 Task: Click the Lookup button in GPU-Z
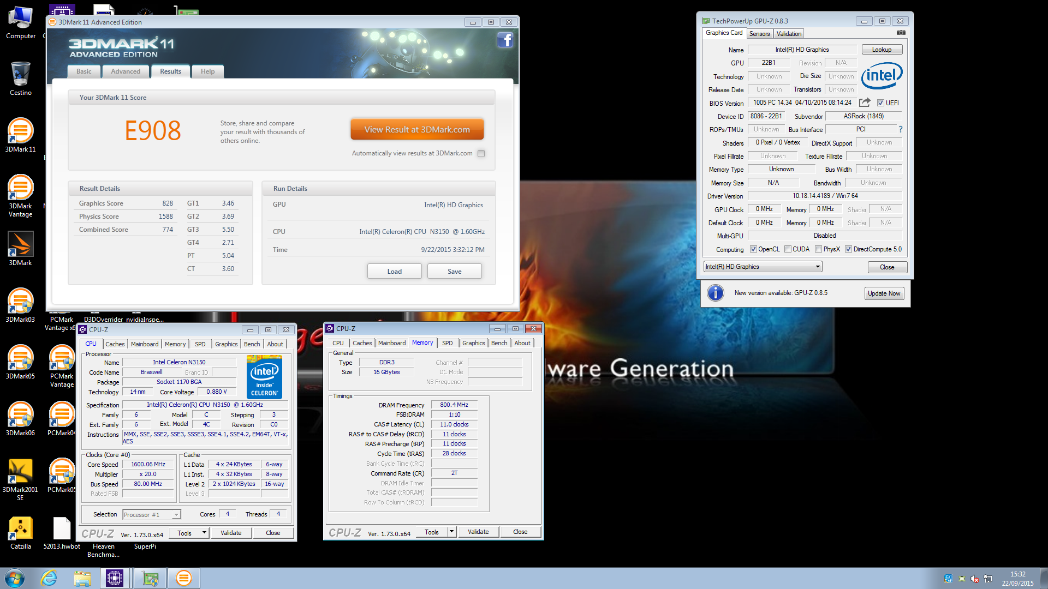(882, 50)
